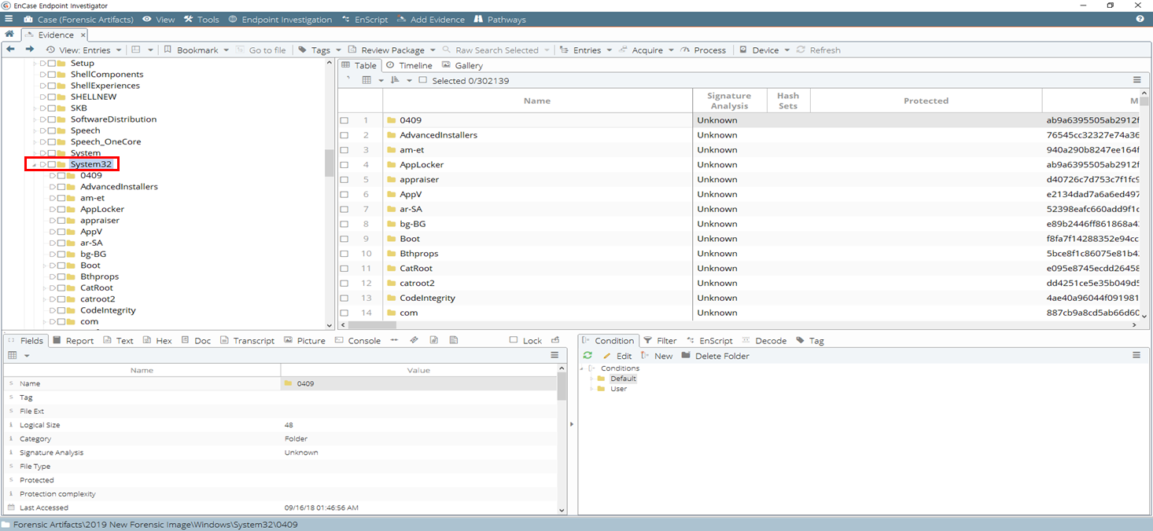
Task: Click the pop-out icon next to Lock
Action: point(555,340)
